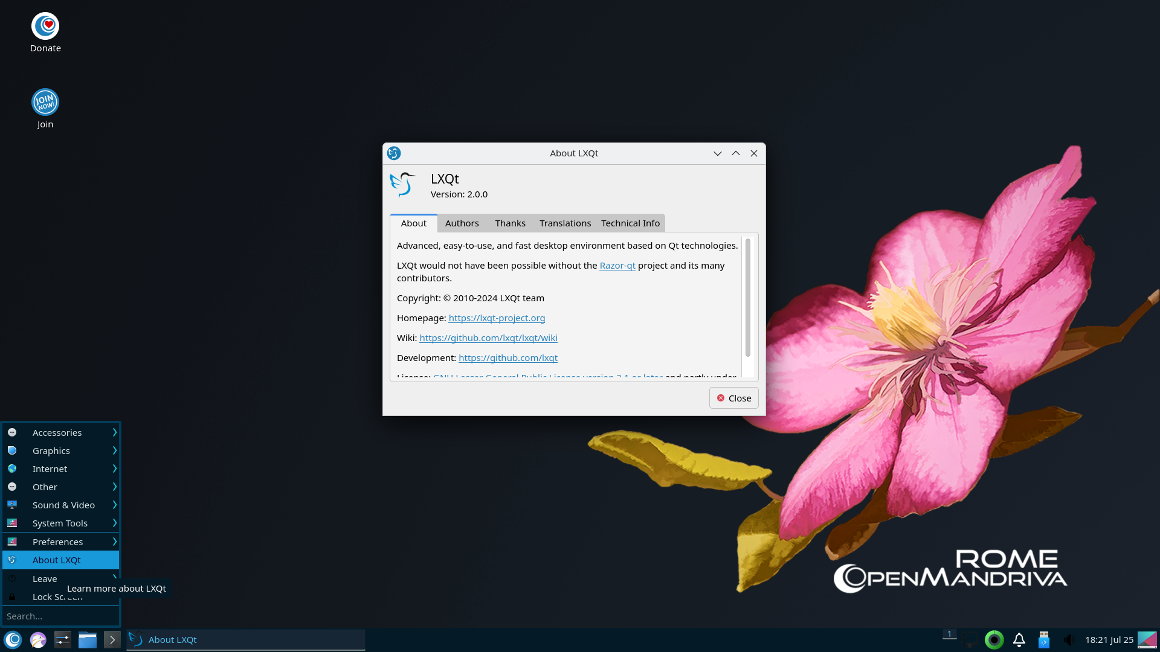Open the OpenMandriva start menu button
Viewport: 1160px width, 652px height.
click(13, 640)
